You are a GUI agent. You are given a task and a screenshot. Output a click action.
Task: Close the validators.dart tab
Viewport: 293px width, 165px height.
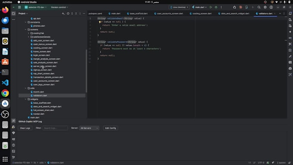point(274,13)
